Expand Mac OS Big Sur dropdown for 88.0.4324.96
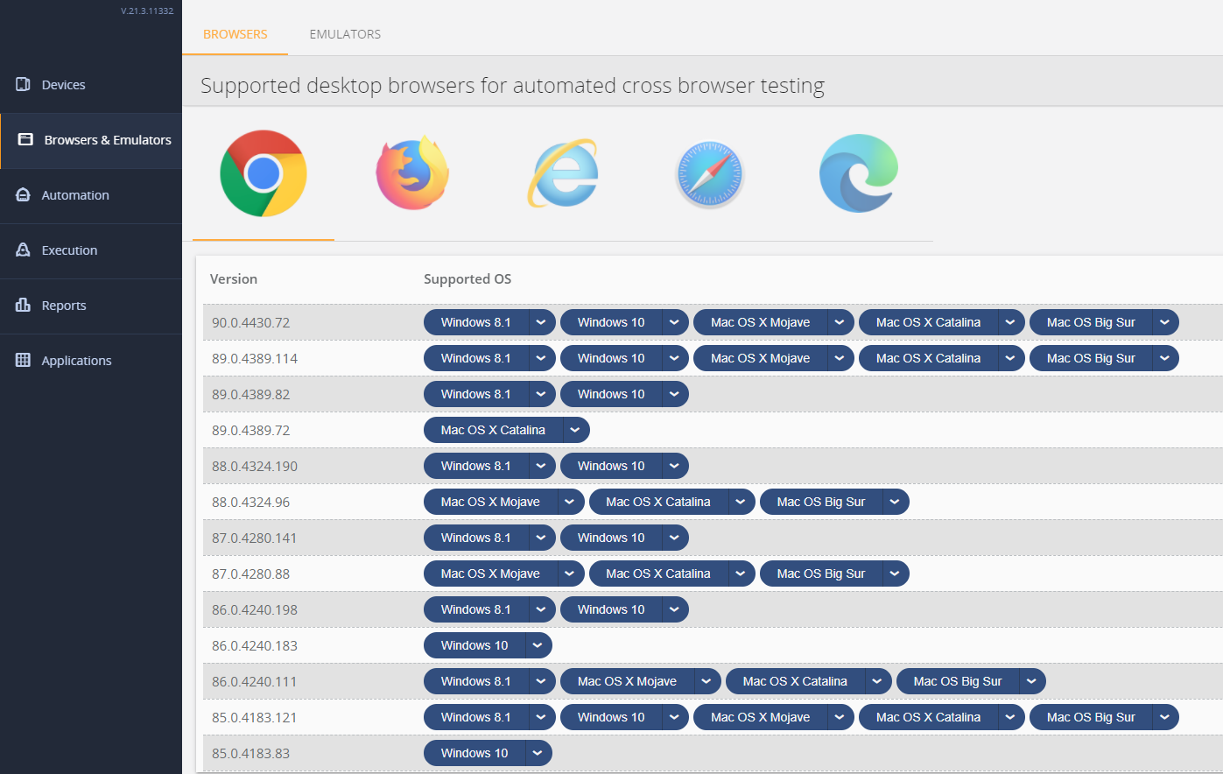Viewport: 1223px width, 774px height. click(895, 502)
